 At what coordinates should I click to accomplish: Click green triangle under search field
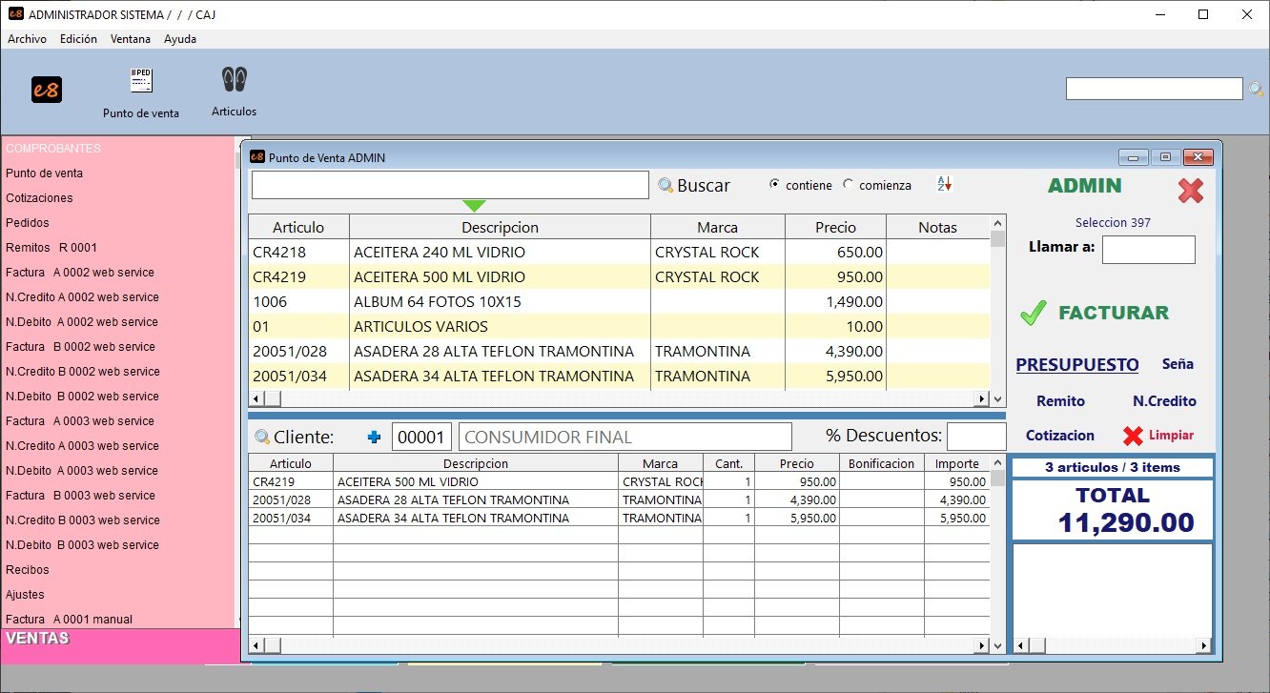pos(474,206)
